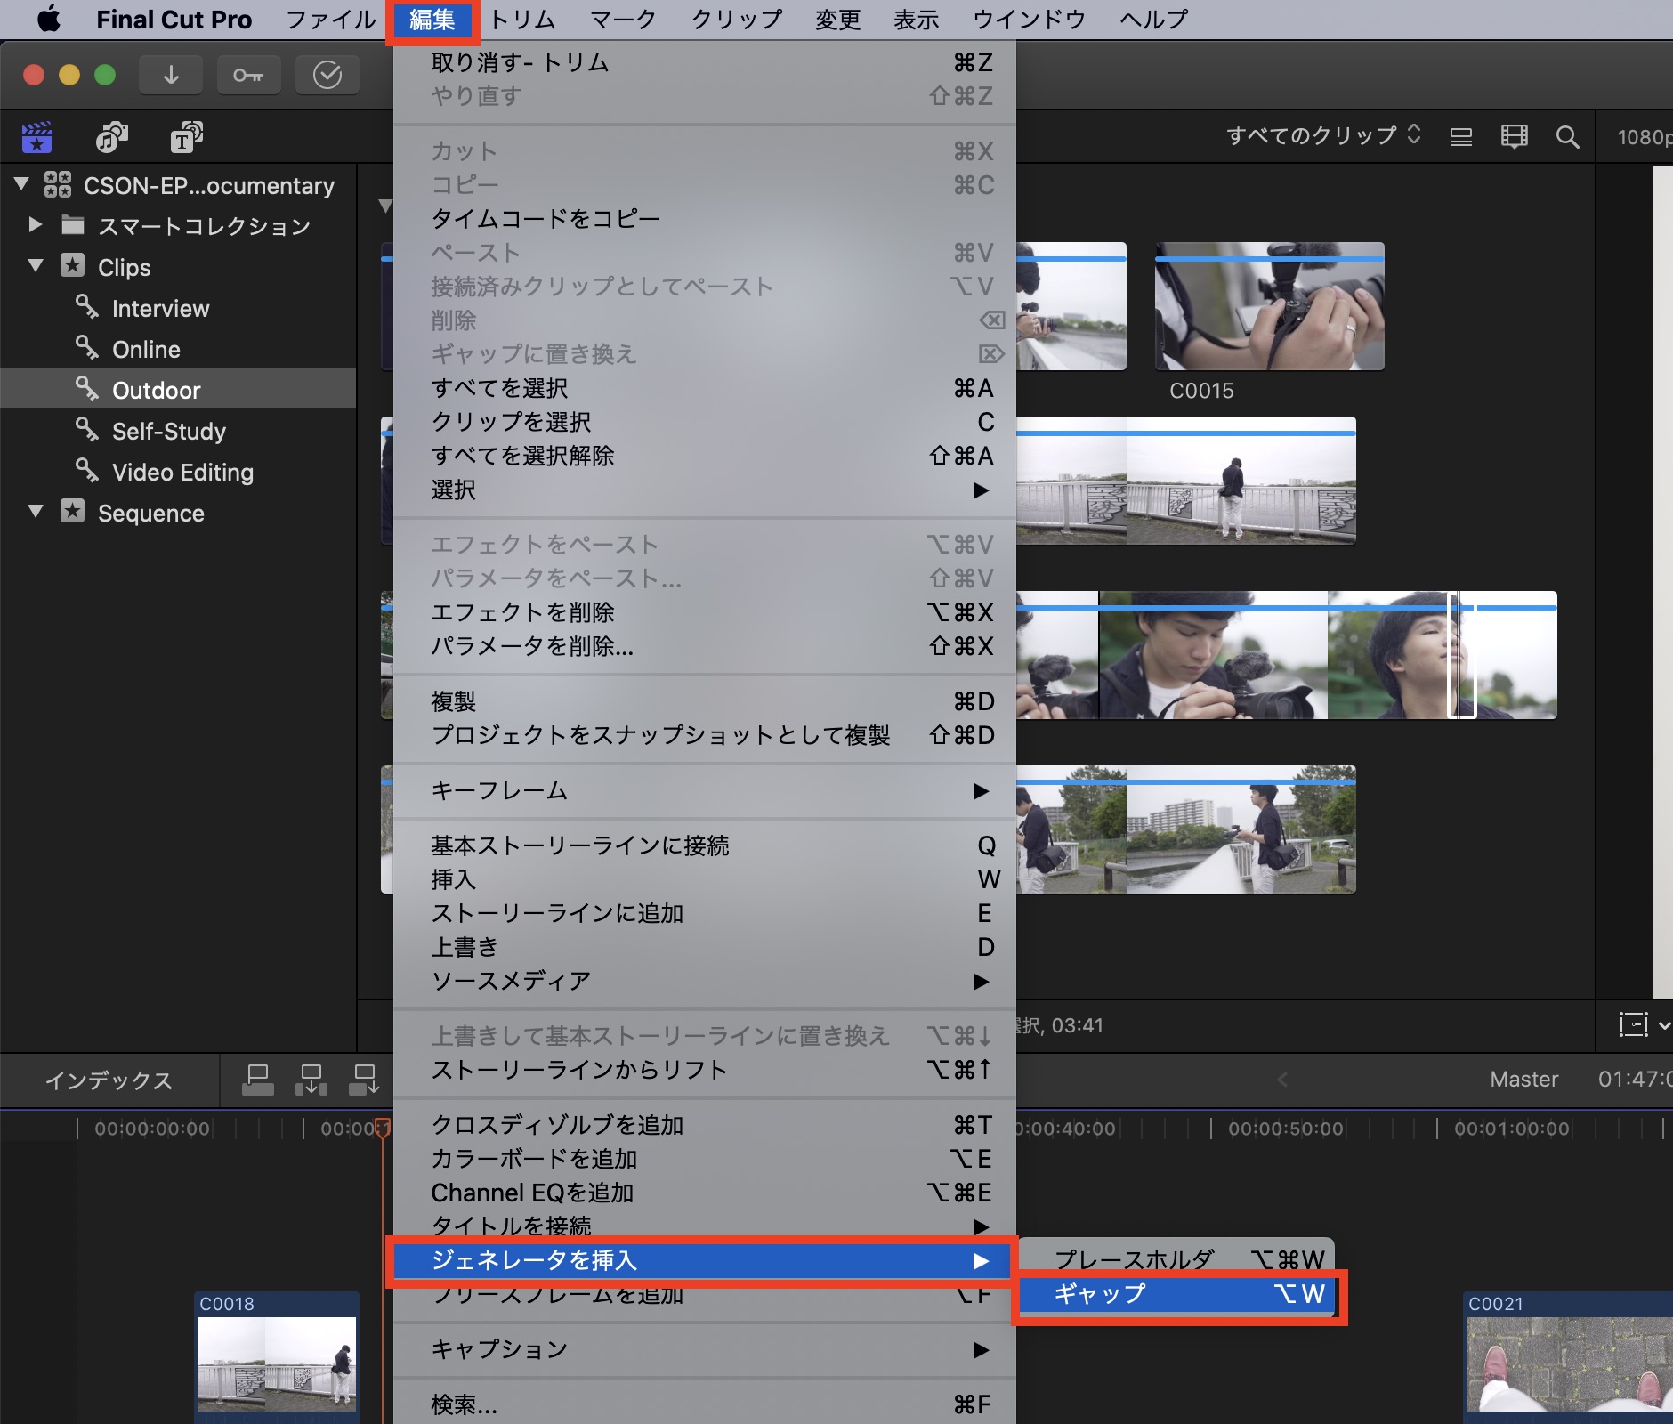Viewport: 1673px width, 1424px height.
Task: Click the インデックス button
Action: (x=109, y=1080)
